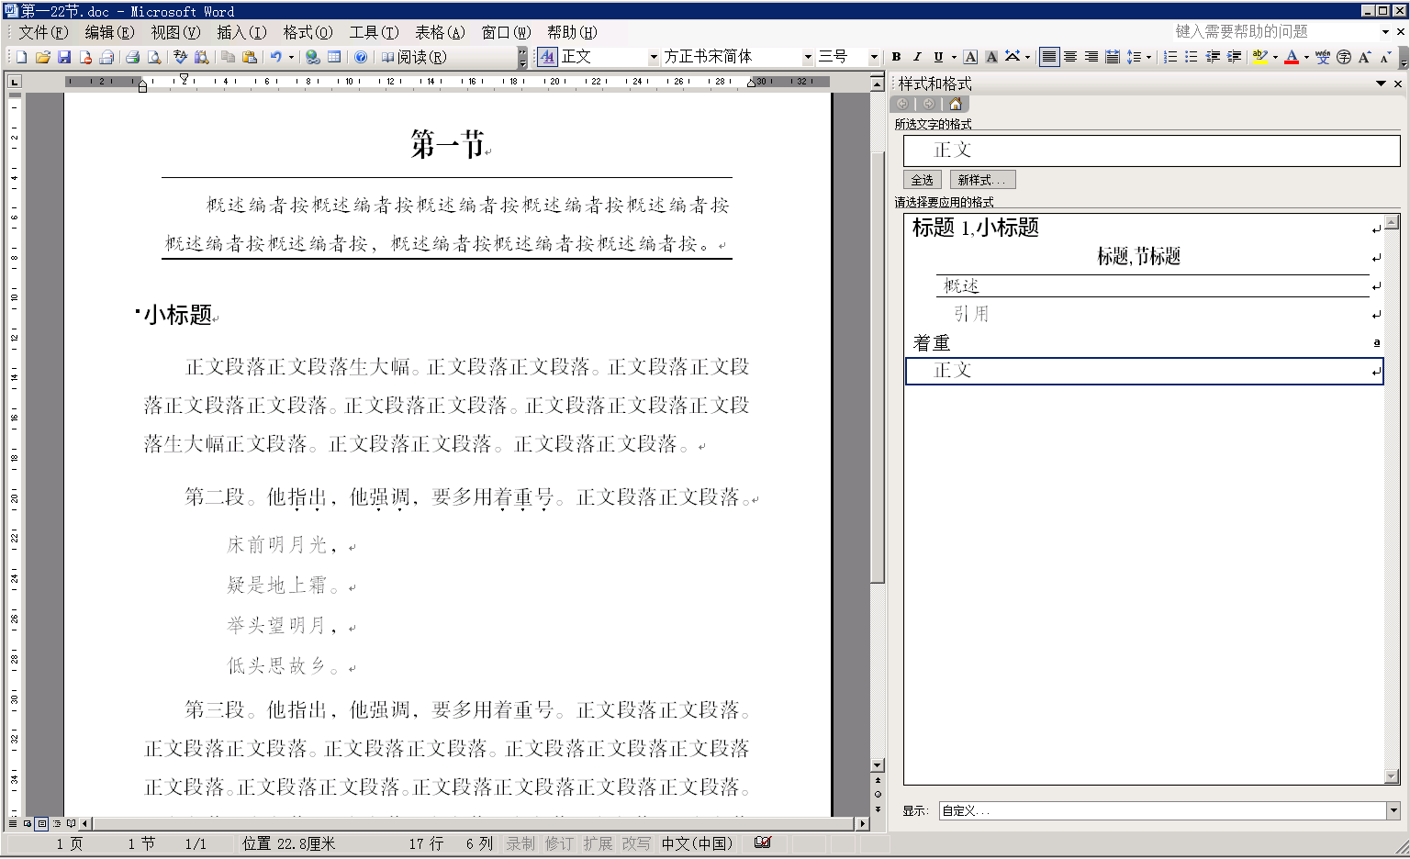Click the numbered list icon

tap(1170, 57)
